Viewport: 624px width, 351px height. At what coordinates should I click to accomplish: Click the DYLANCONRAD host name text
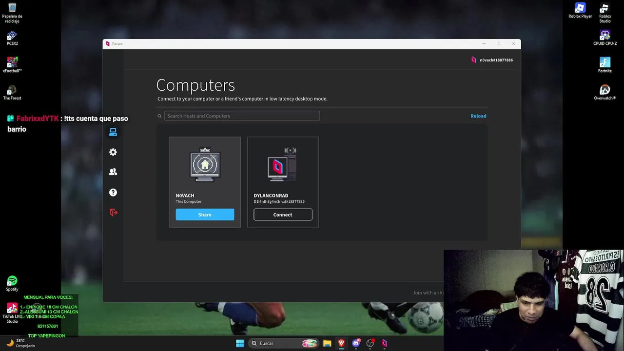pyautogui.click(x=271, y=195)
